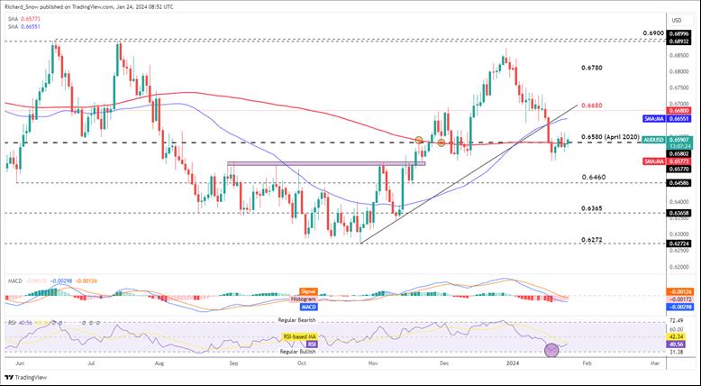Click the blue SMA:MA price tag
Screen dimensions: 701x386
pyautogui.click(x=654, y=118)
